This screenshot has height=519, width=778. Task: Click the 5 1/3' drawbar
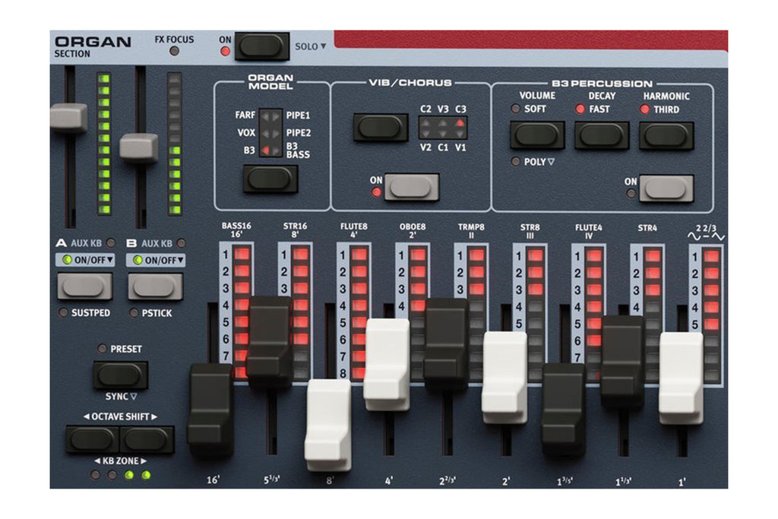(x=269, y=343)
